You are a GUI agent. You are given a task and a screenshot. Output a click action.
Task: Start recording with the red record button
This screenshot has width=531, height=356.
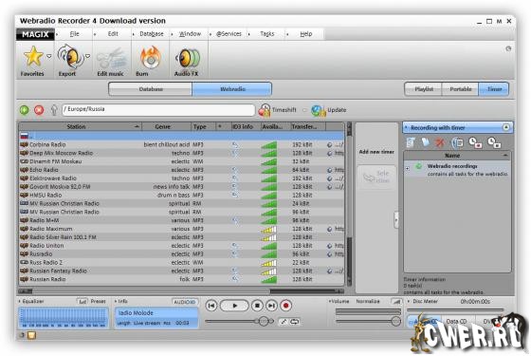coord(285,306)
